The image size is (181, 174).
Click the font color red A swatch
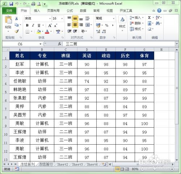tap(47, 32)
